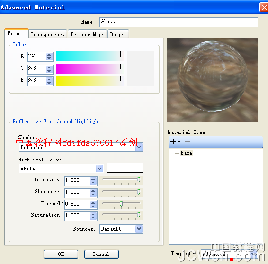The height and width of the screenshot is (264, 268).
Task: Decrease Fresnel with the down arrow
Action: pyautogui.click(x=93, y=207)
